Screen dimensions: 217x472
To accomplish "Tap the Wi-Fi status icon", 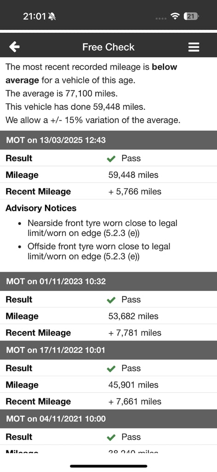I will pos(175,16).
